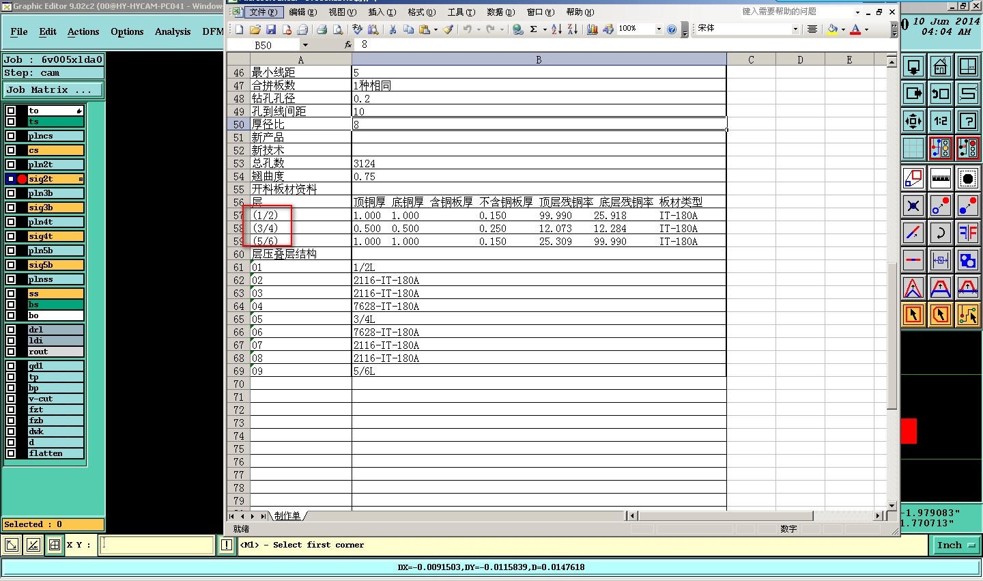Click the orange routed-net selection arrow icon
The image size is (983, 581).
(968, 315)
